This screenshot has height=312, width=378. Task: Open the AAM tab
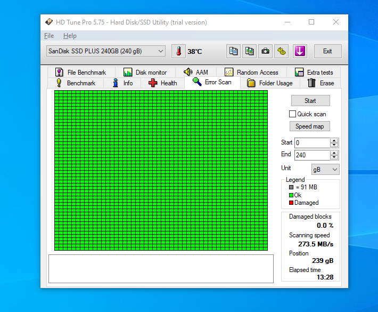click(196, 72)
